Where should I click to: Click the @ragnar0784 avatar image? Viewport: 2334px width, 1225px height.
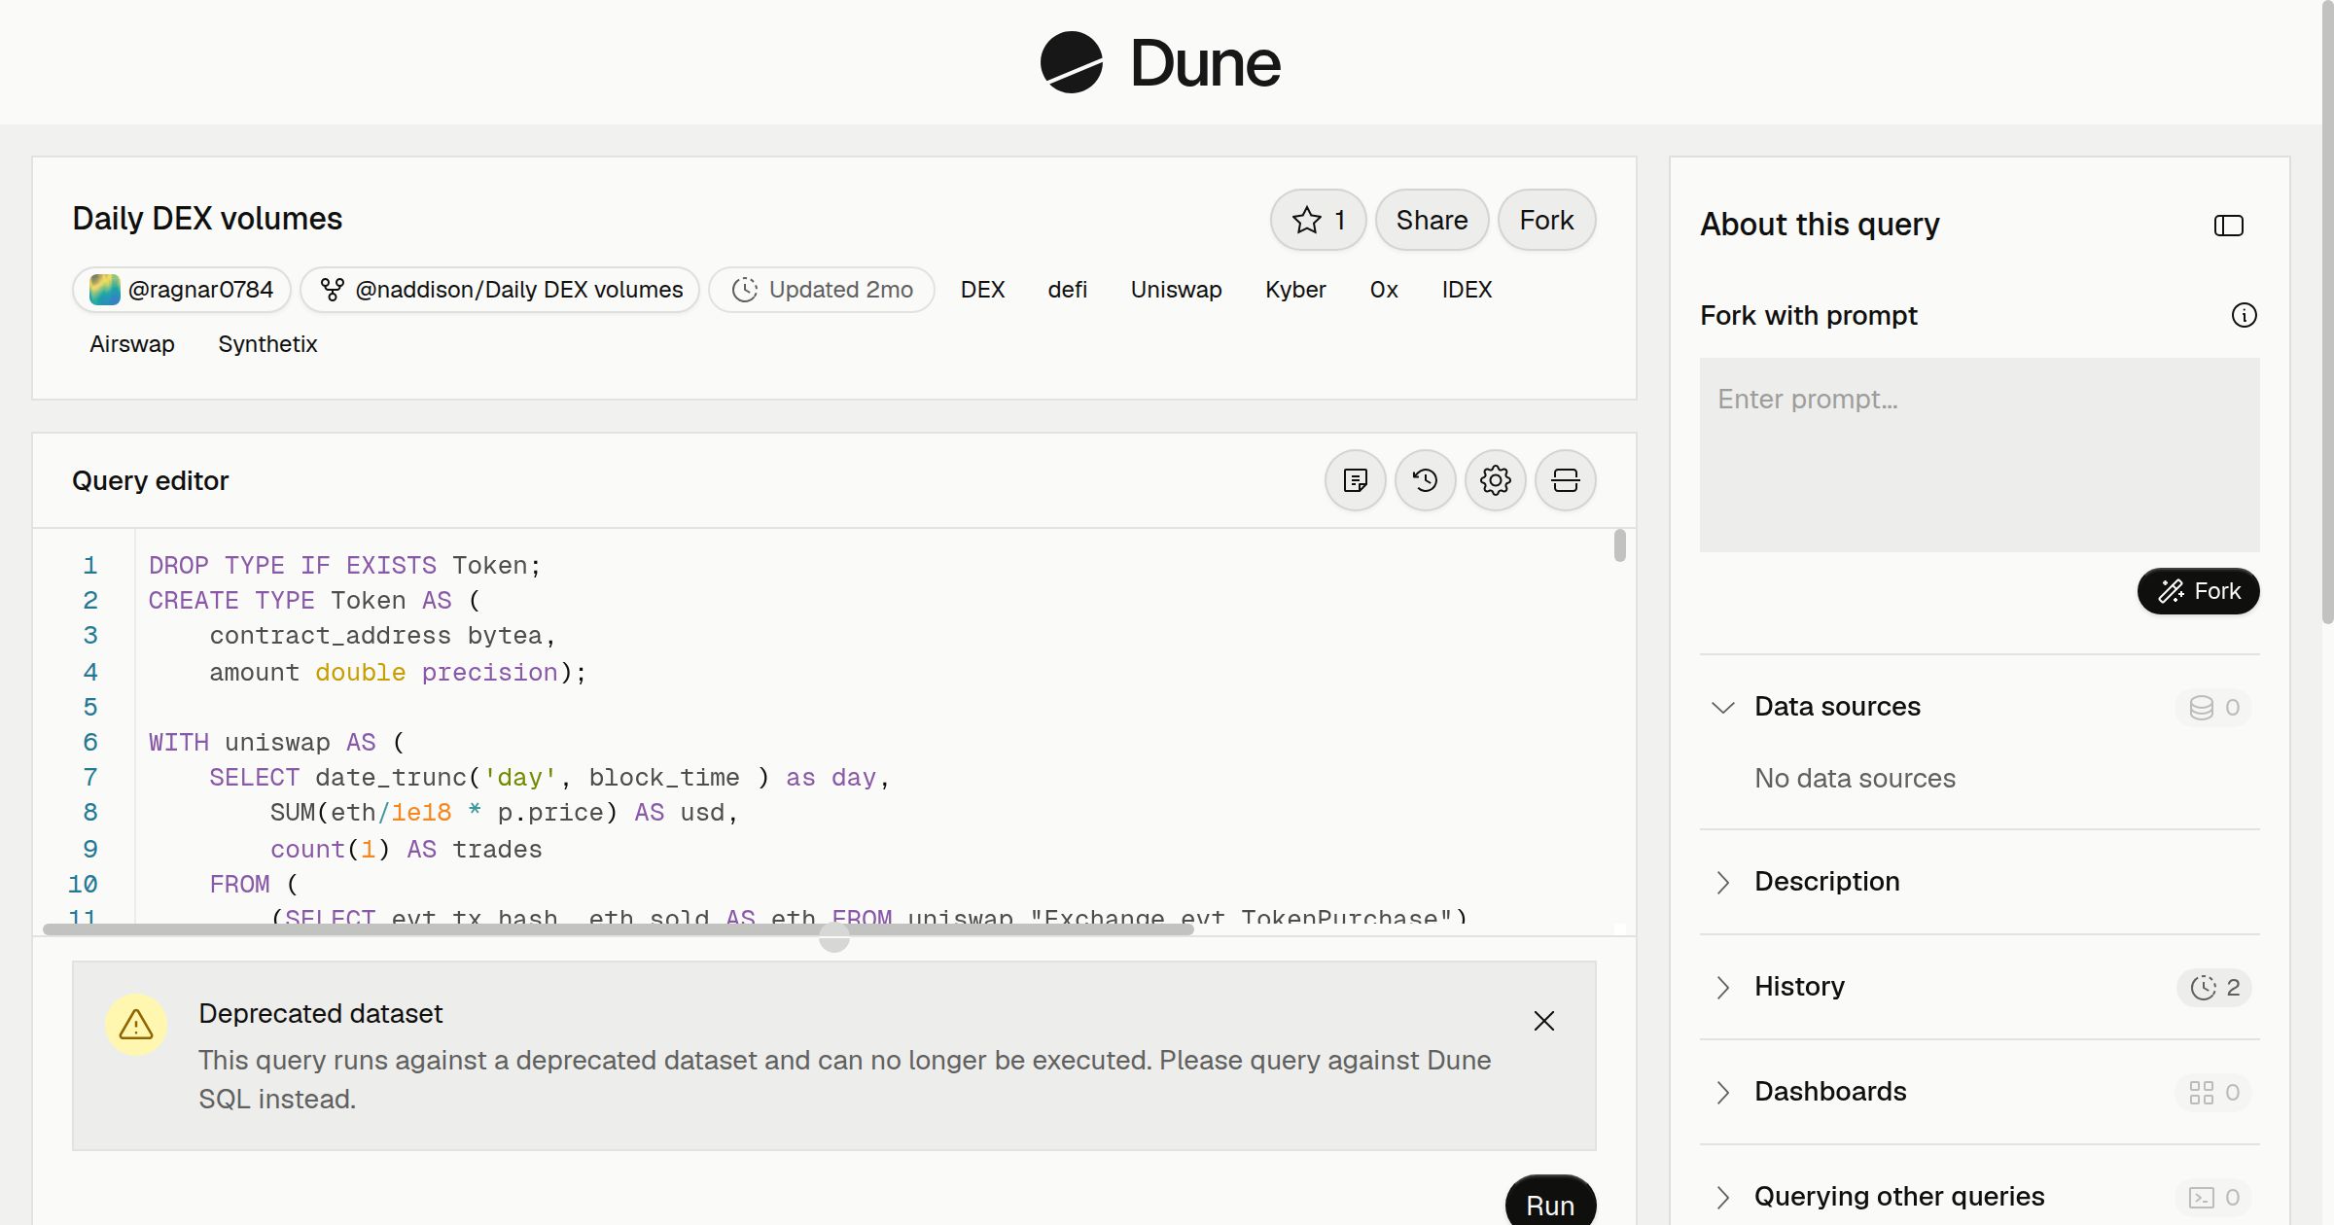click(x=105, y=290)
